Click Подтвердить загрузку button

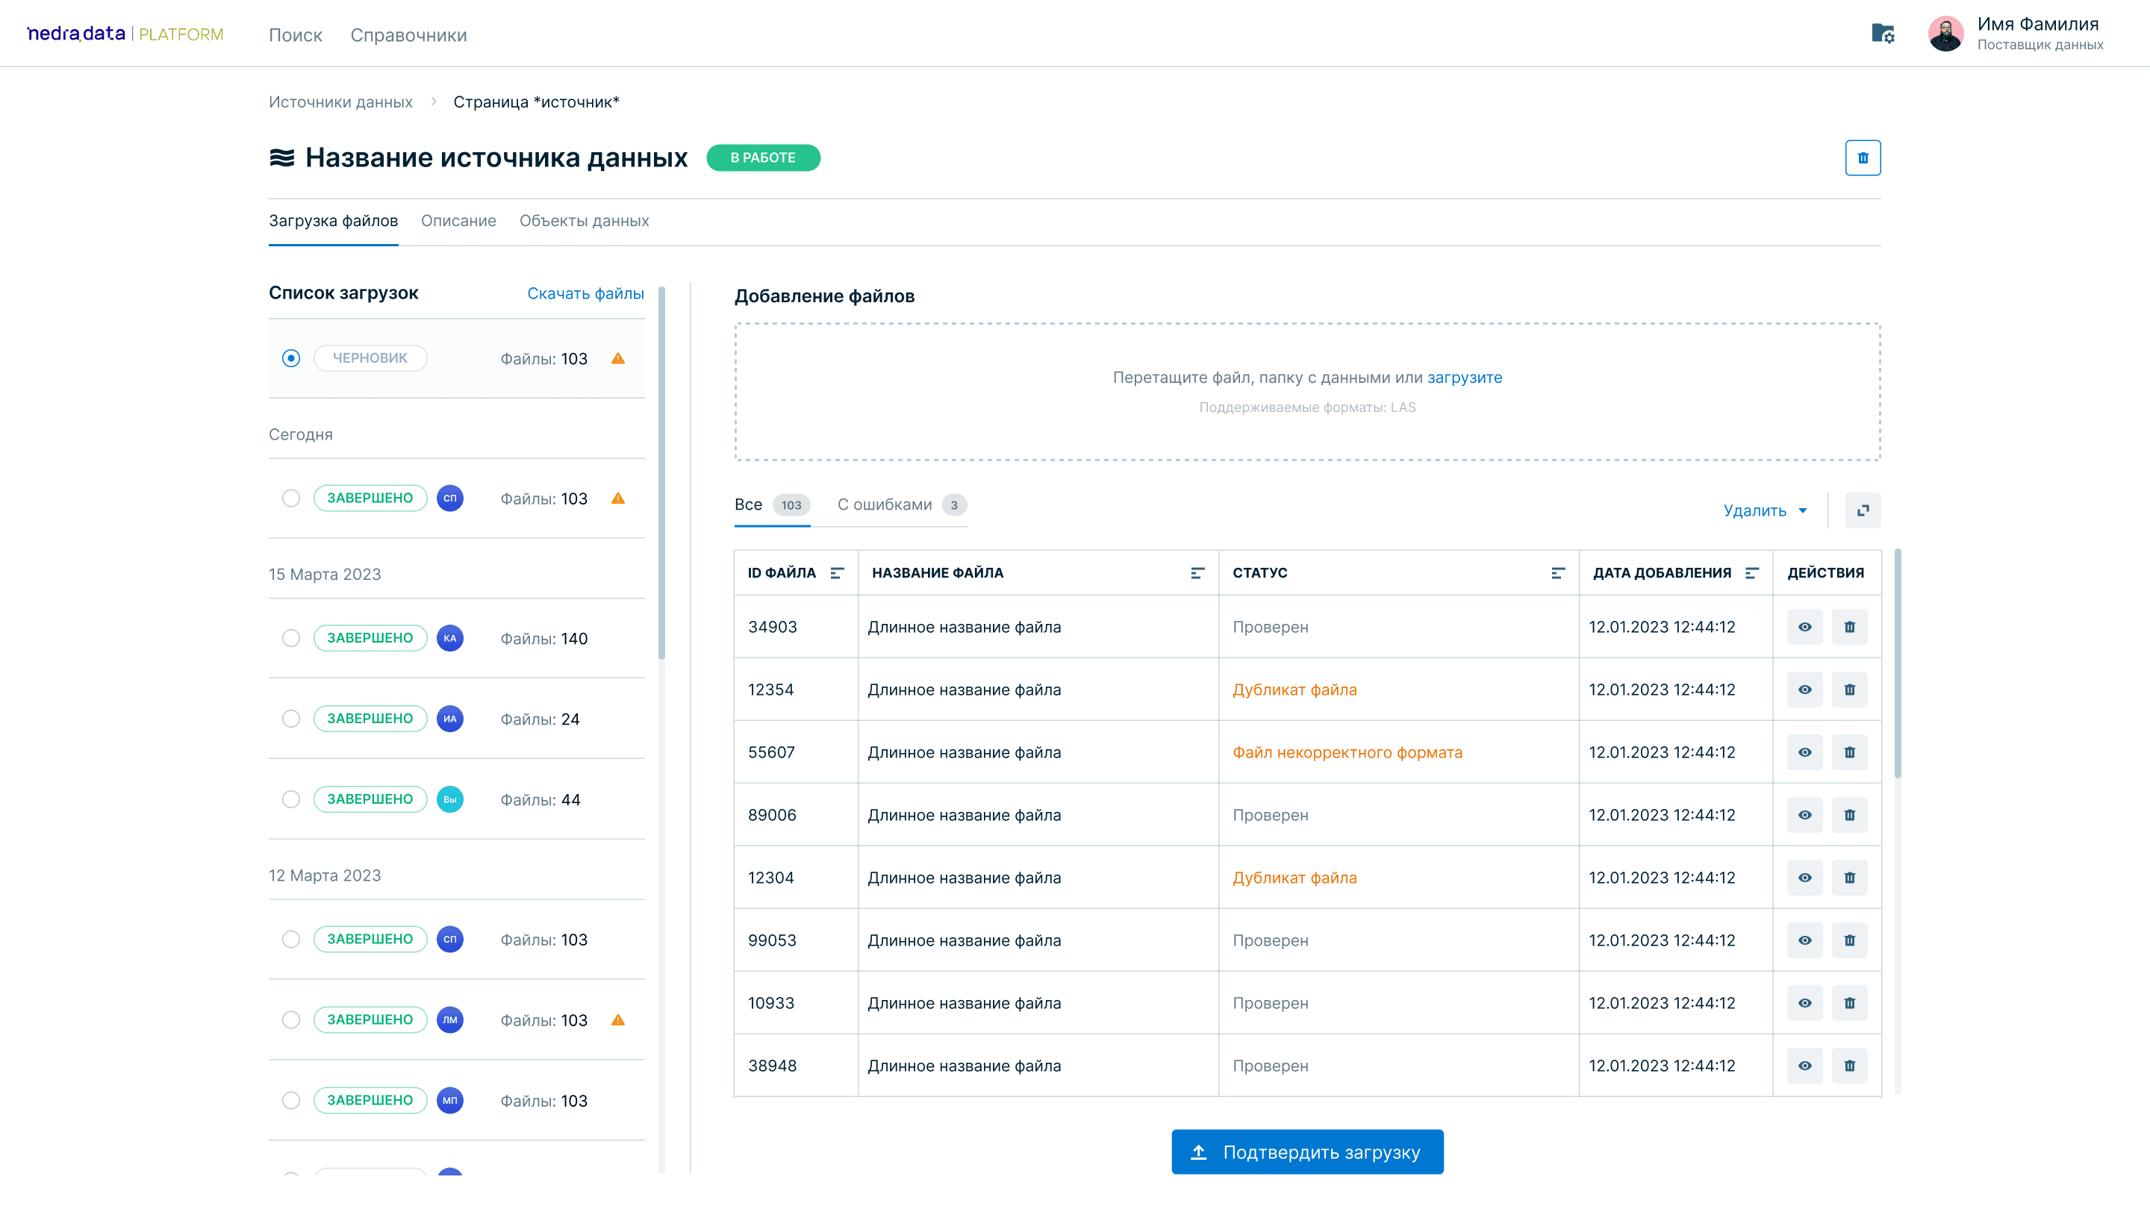click(1307, 1152)
